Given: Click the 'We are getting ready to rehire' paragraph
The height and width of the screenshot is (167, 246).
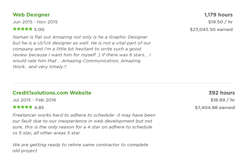Looking at the screenshot, I should (x=80, y=148).
